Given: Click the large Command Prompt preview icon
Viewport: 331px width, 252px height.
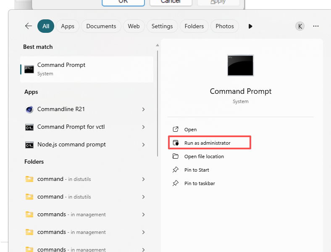Looking at the screenshot, I should pos(240,65).
